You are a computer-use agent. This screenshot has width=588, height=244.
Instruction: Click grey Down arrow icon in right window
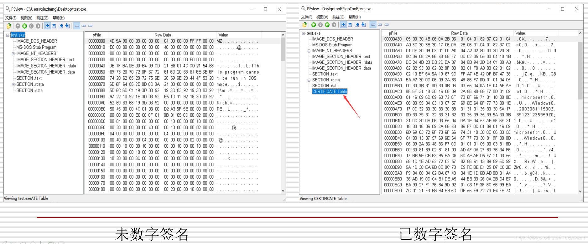coord(320,25)
